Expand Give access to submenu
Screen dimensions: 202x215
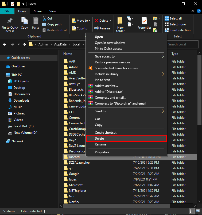coord(163,56)
